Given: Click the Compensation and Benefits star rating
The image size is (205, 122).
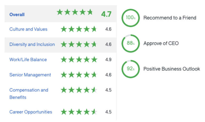Looking at the screenshot, I should click(x=79, y=90).
